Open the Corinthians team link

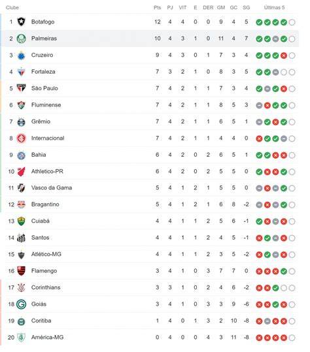pyautogui.click(x=46, y=287)
